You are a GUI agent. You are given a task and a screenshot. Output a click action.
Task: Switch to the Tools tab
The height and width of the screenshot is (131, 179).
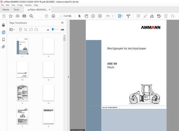tap(16, 10)
